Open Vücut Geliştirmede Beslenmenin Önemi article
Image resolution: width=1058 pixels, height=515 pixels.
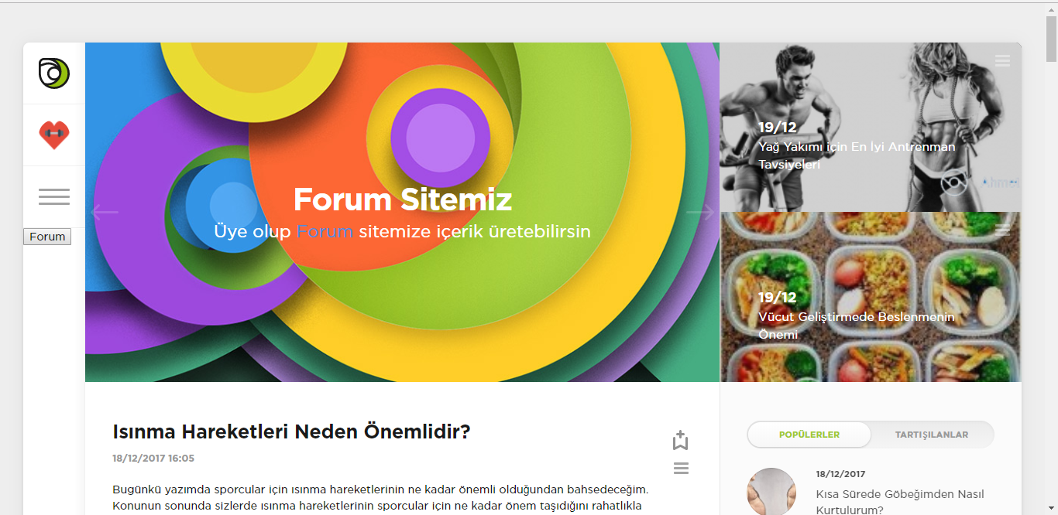click(x=856, y=326)
